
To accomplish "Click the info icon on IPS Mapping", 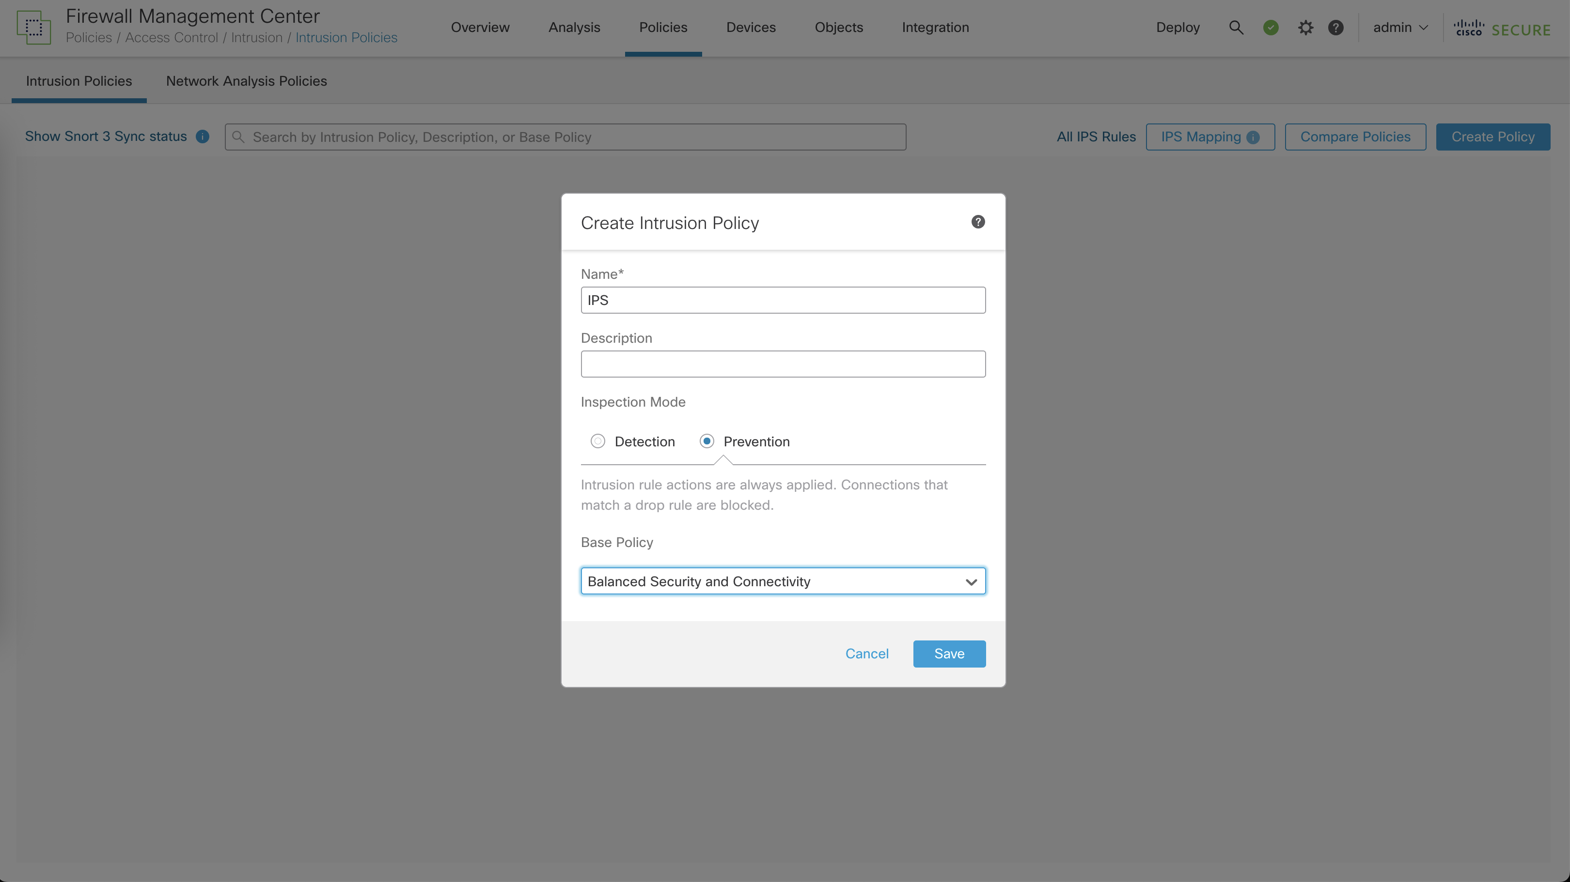I will pyautogui.click(x=1253, y=137).
